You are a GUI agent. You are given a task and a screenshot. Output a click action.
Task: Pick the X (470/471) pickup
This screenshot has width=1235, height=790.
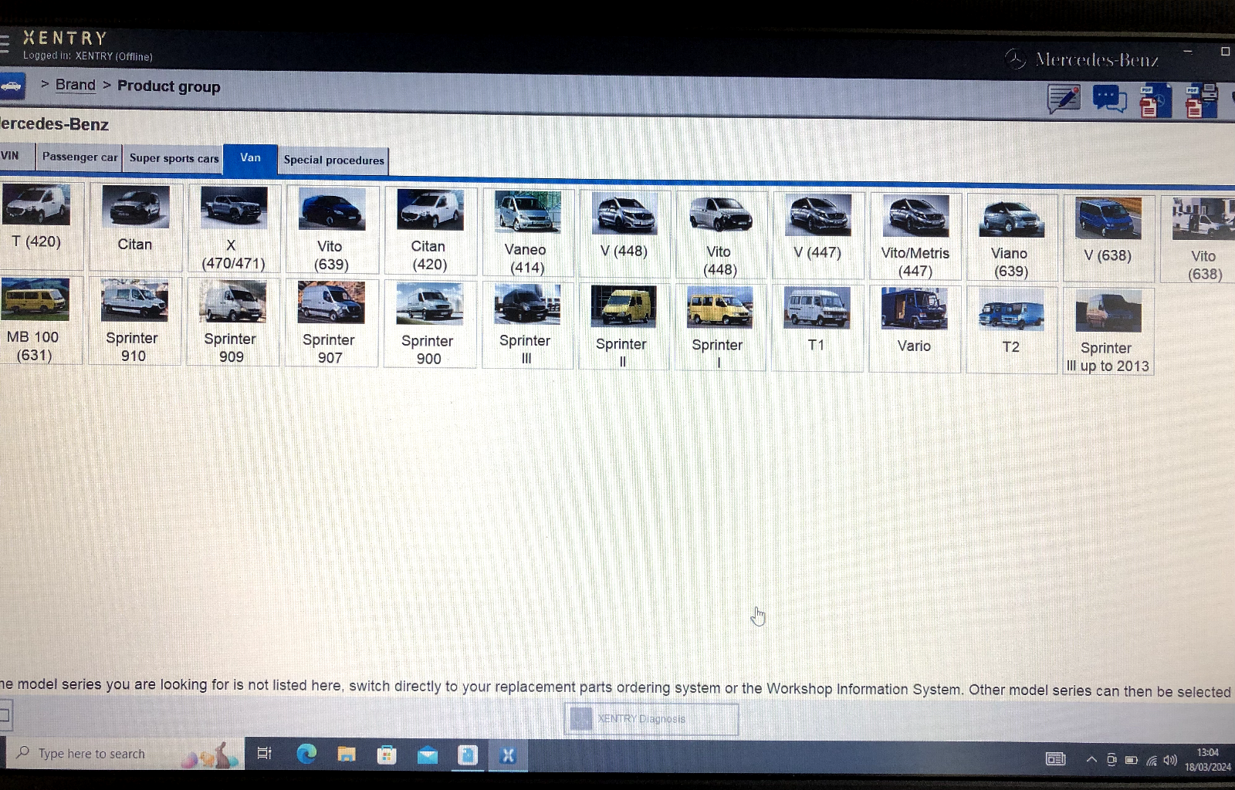[233, 229]
